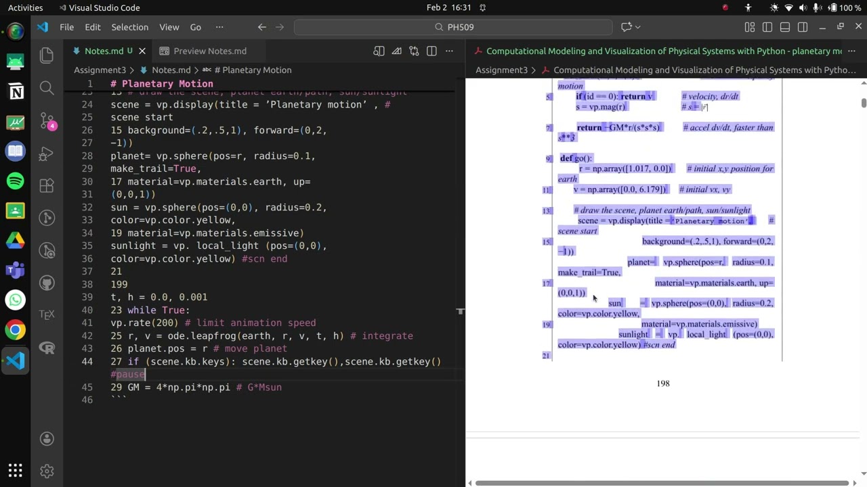Open the Edit menu
This screenshot has height=487, width=867.
(93, 27)
